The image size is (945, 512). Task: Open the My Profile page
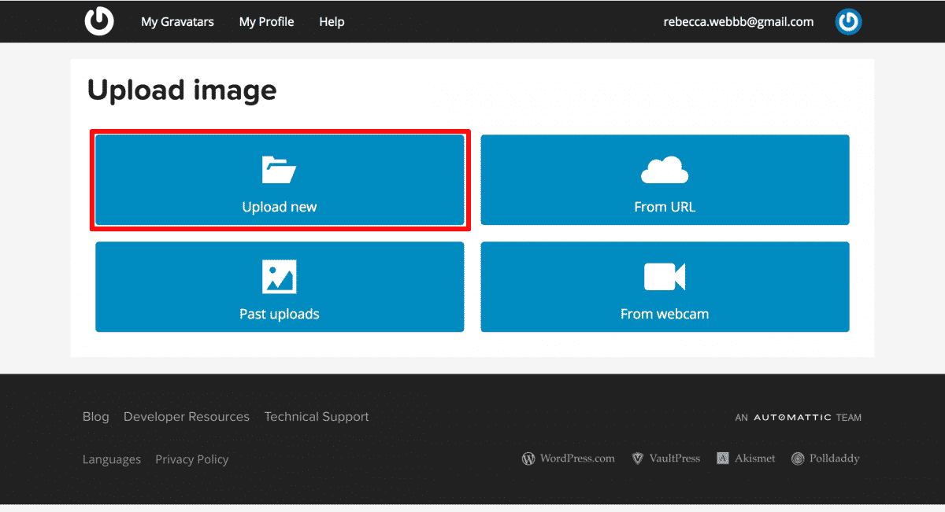click(266, 21)
